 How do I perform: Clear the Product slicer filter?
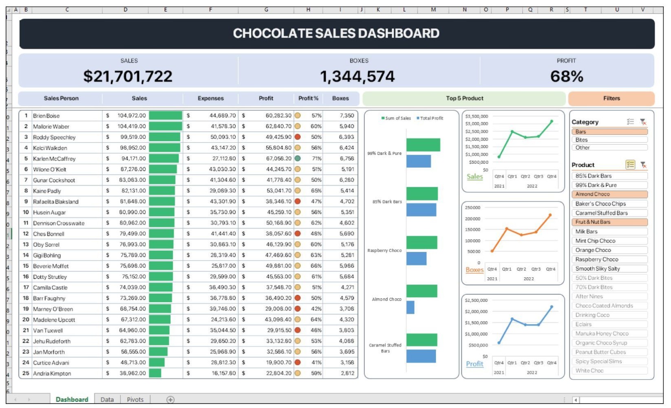[x=643, y=165]
